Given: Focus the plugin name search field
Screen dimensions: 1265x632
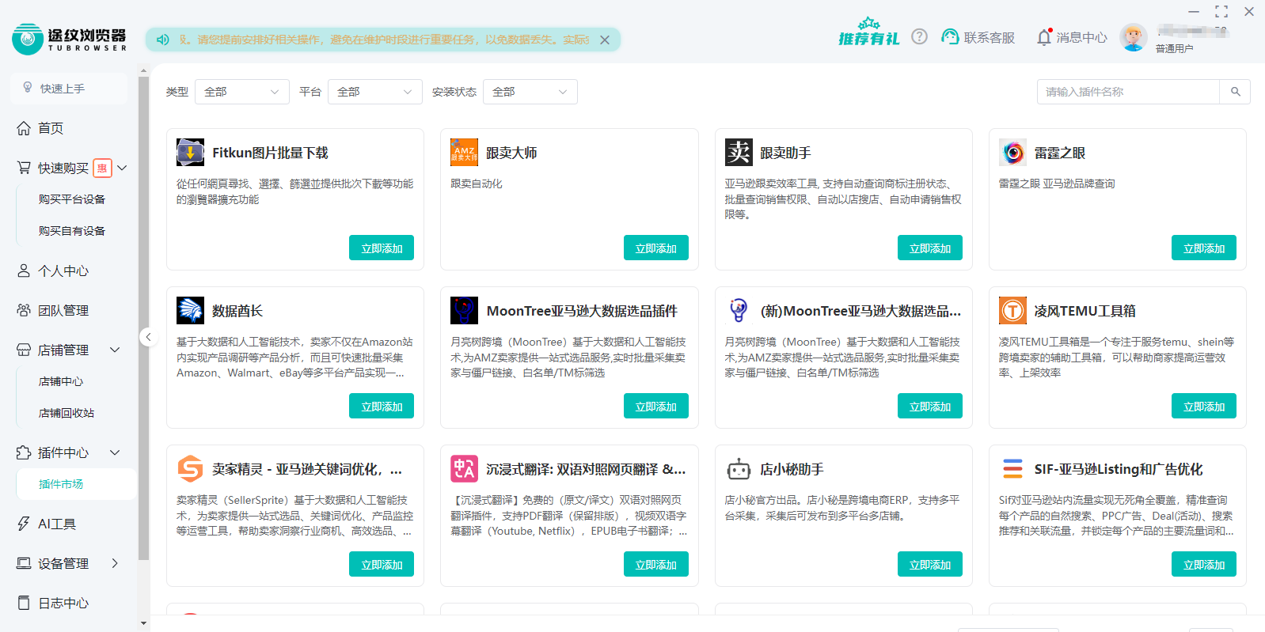Looking at the screenshot, I should (x=1127, y=92).
